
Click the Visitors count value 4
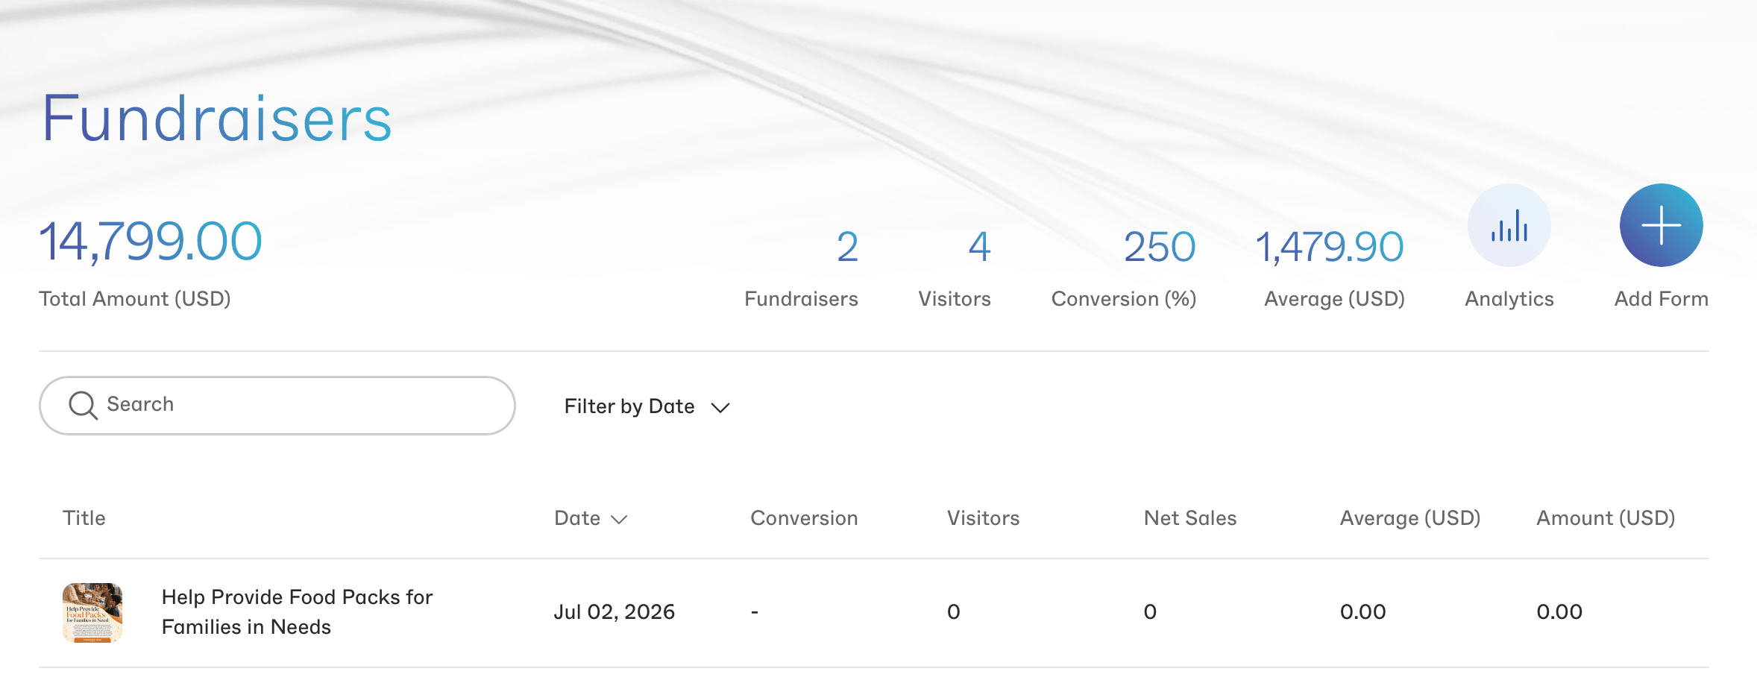tap(979, 247)
